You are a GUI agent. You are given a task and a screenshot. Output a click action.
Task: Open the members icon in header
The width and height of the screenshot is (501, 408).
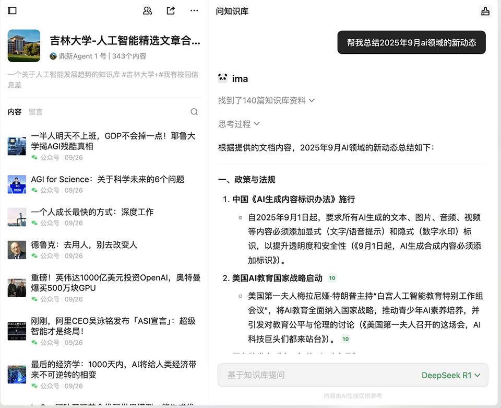pos(147,10)
